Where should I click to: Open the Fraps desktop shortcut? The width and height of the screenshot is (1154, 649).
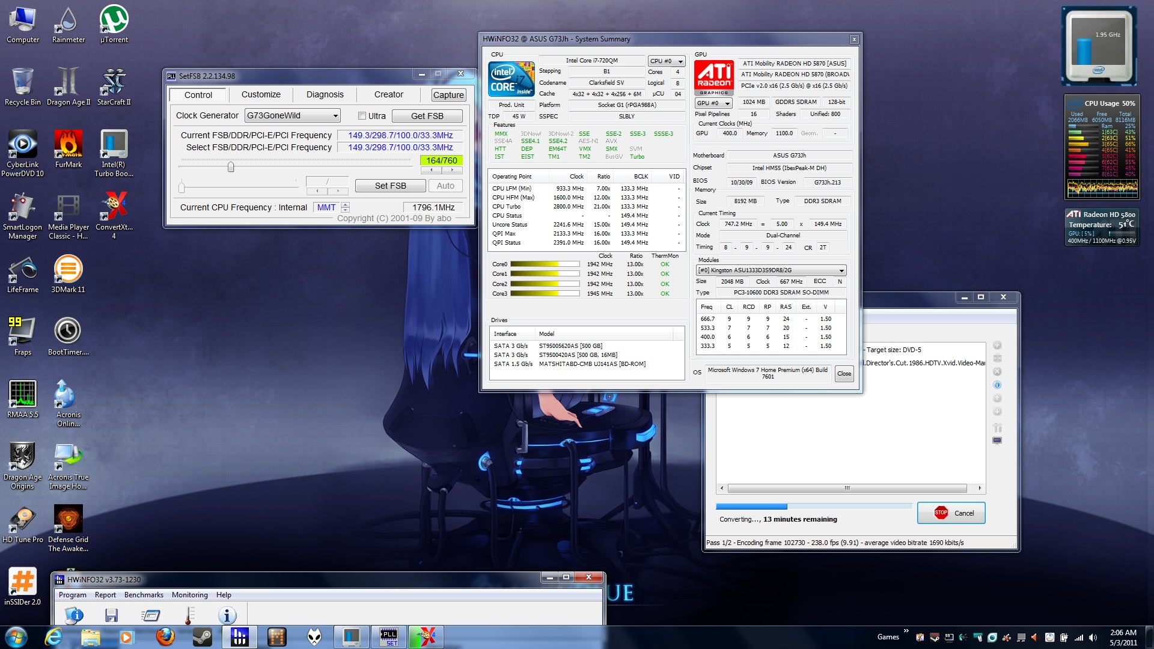click(x=23, y=337)
